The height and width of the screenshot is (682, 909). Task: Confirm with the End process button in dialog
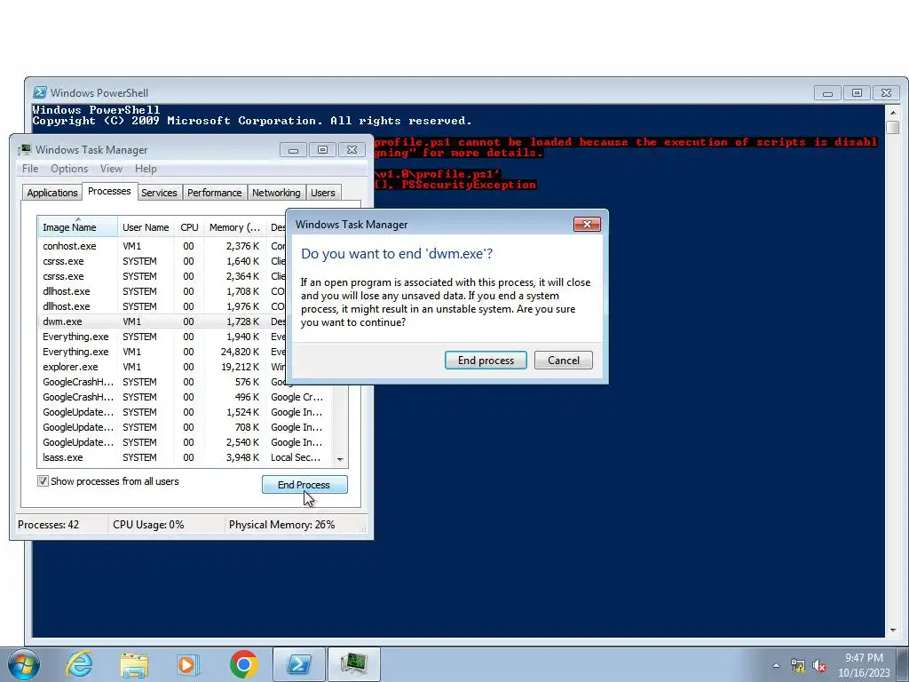coord(486,361)
